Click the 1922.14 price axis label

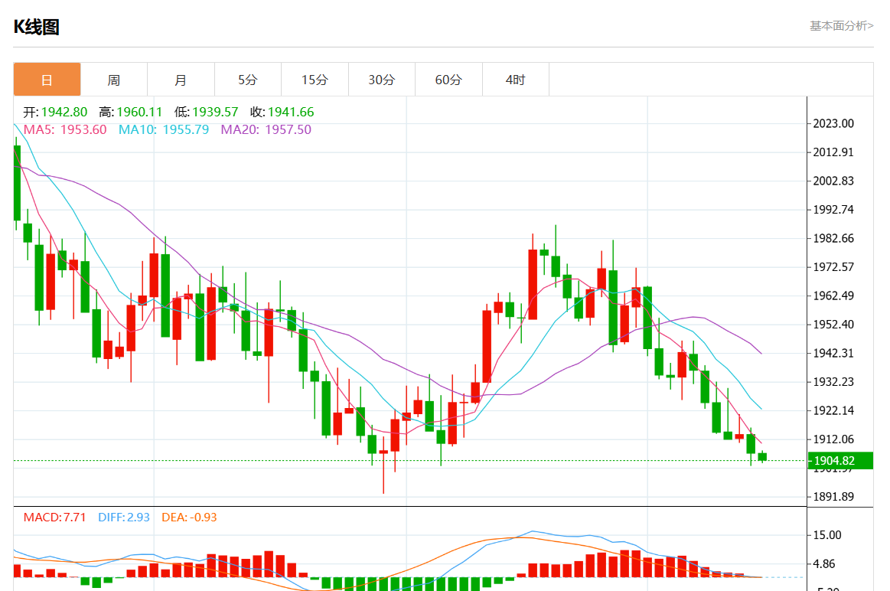(833, 410)
